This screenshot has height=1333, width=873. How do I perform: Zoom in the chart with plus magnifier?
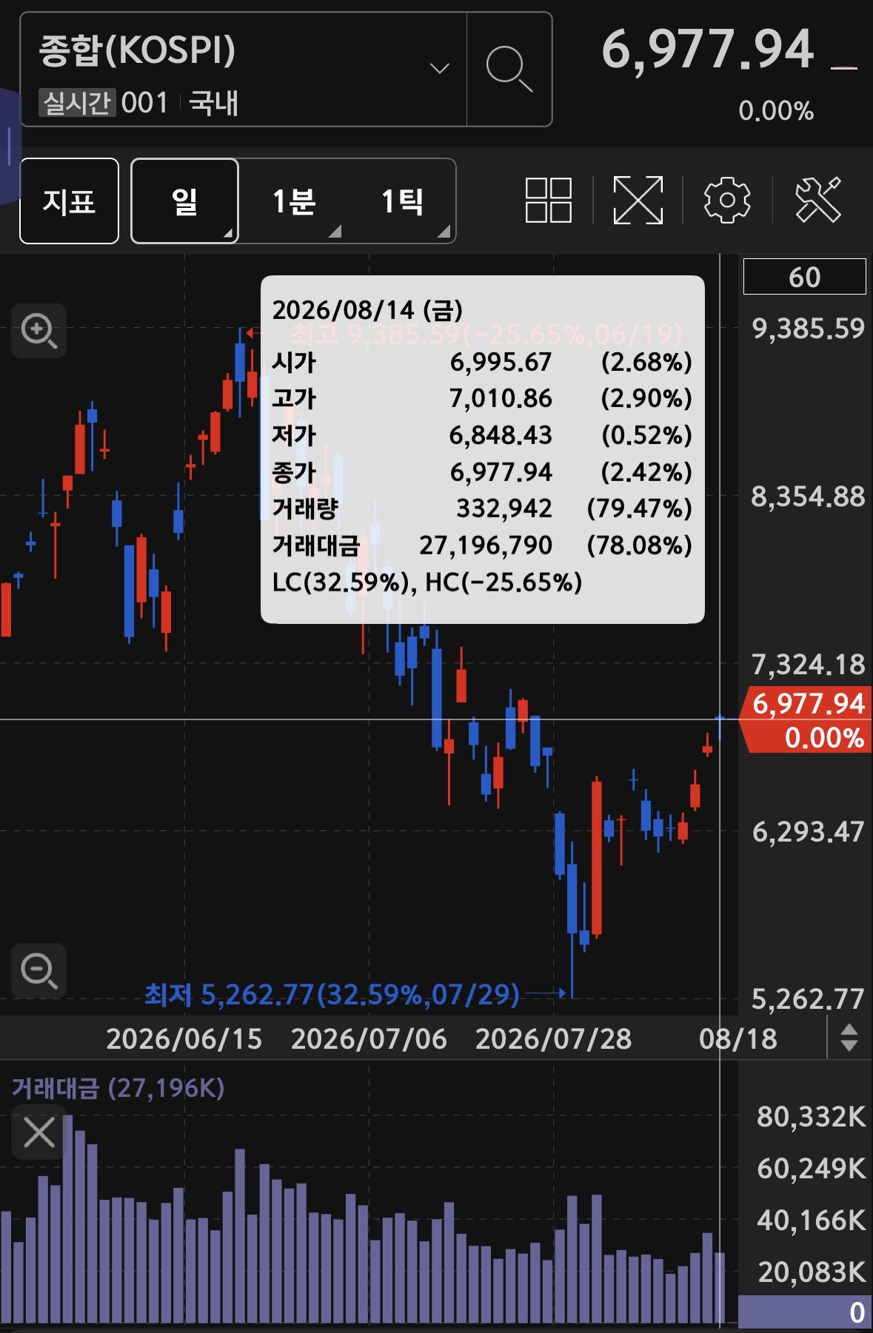(39, 331)
